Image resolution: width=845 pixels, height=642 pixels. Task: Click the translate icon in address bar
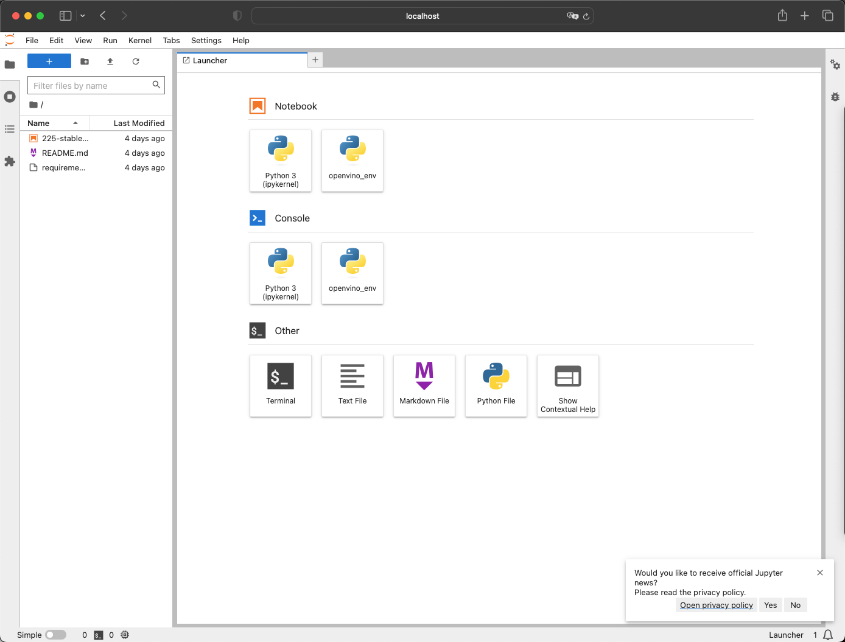572,16
